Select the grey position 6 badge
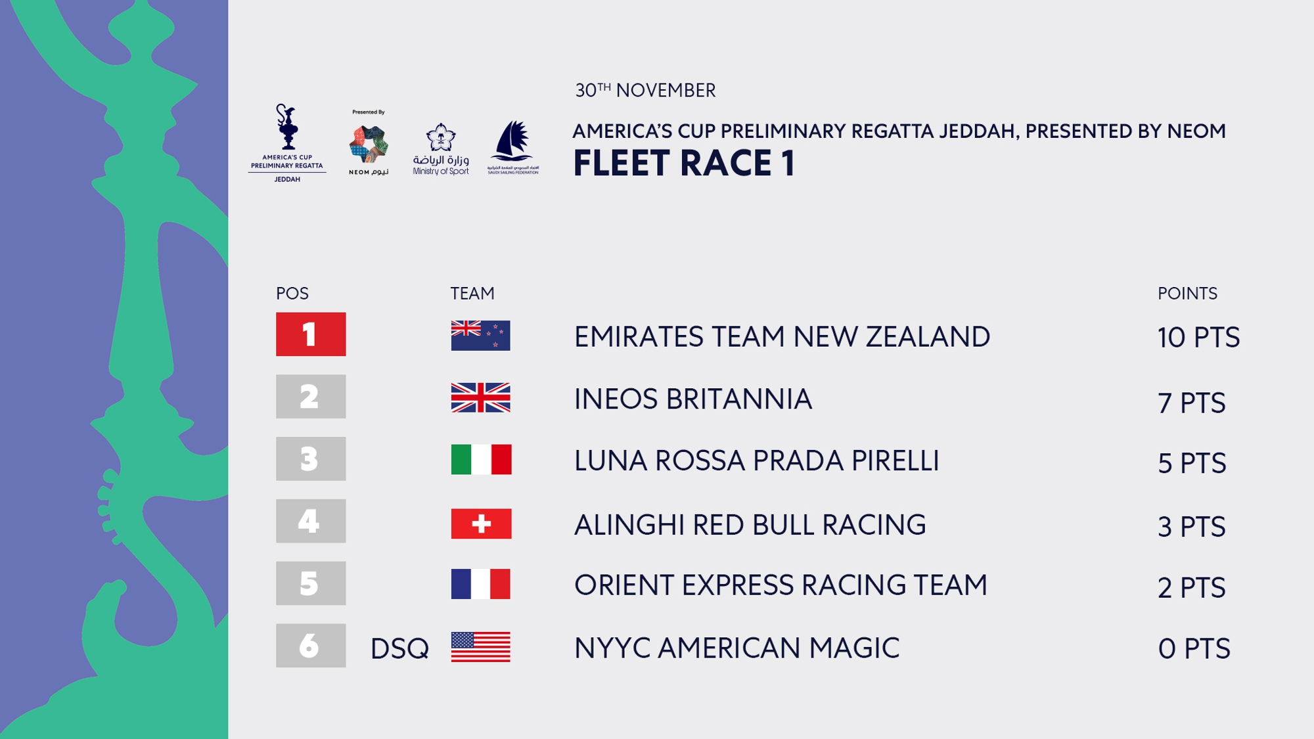This screenshot has height=739, width=1314. pos(311,645)
